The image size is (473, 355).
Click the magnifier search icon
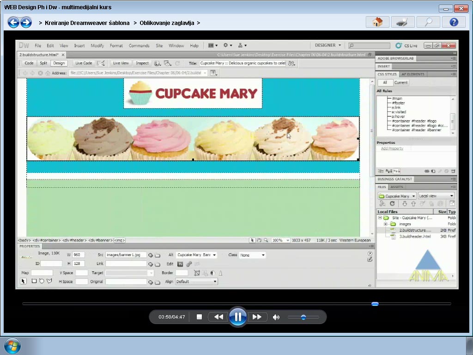point(428,22)
